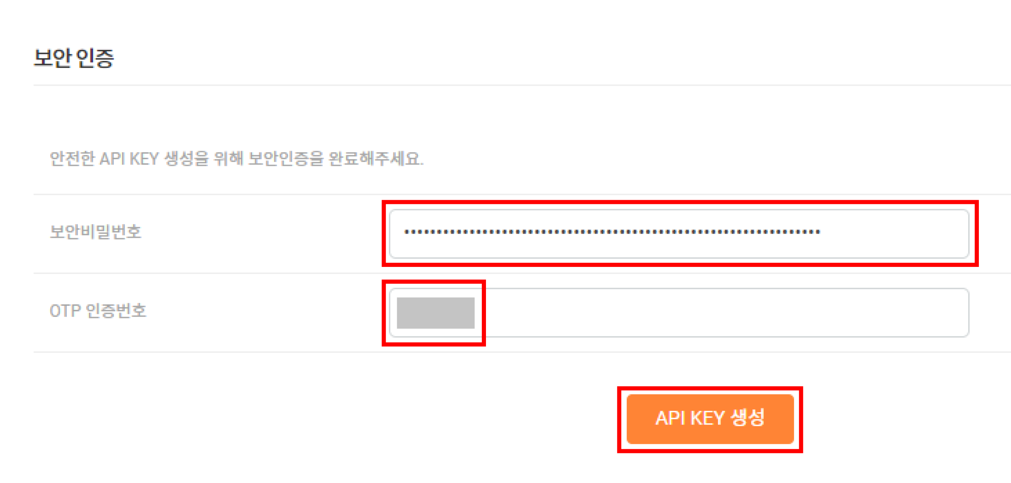Viewport: 1011px width, 483px height.
Task: Click 보안인증을 완료해주세요 in the description
Action: 336,159
